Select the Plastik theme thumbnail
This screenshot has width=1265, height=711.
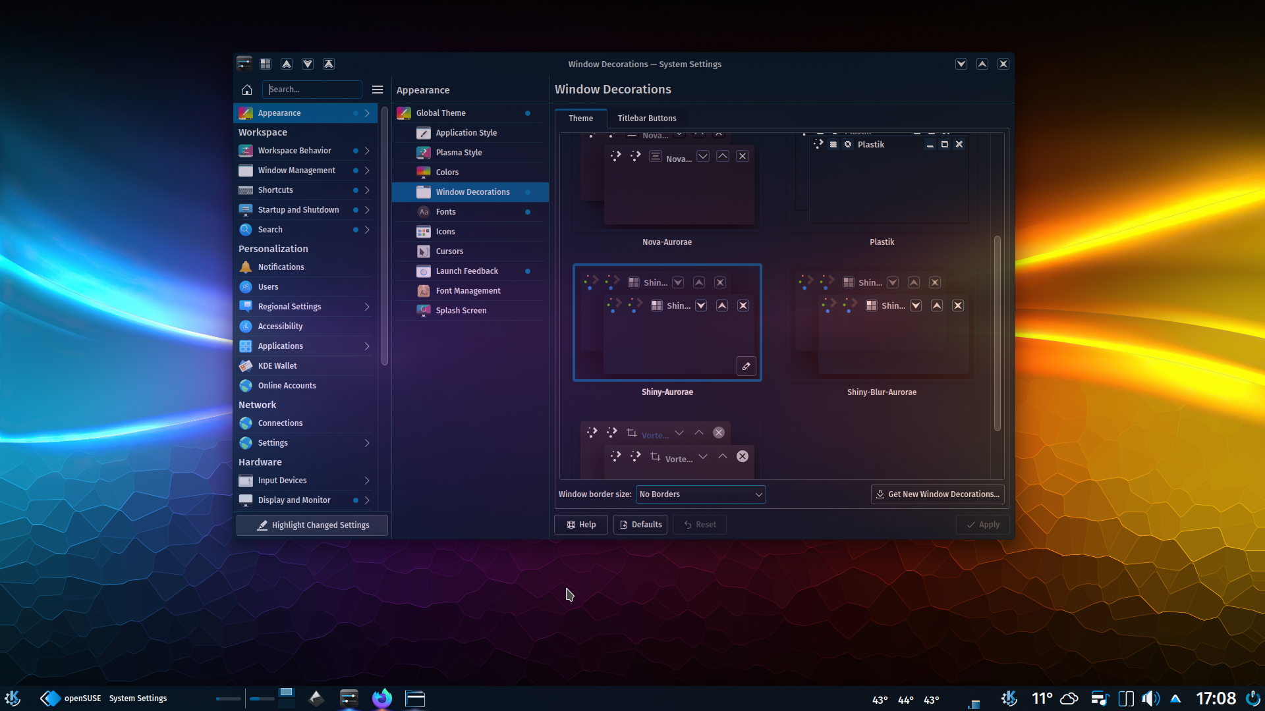pyautogui.click(x=882, y=182)
